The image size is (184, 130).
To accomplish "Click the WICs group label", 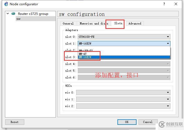I will (x=69, y=86).
